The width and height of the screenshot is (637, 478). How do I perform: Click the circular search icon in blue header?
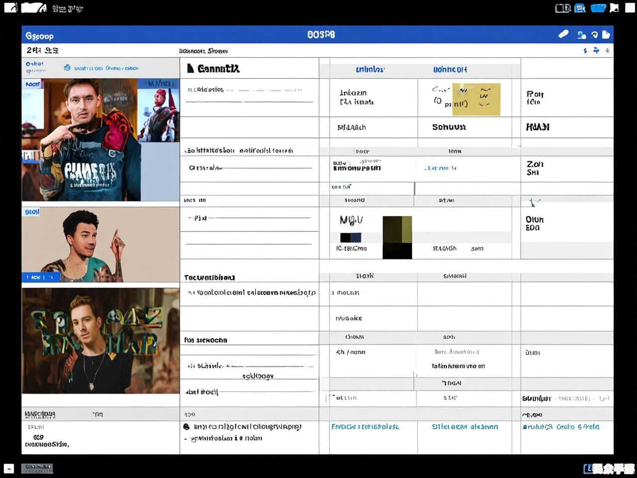[x=594, y=35]
